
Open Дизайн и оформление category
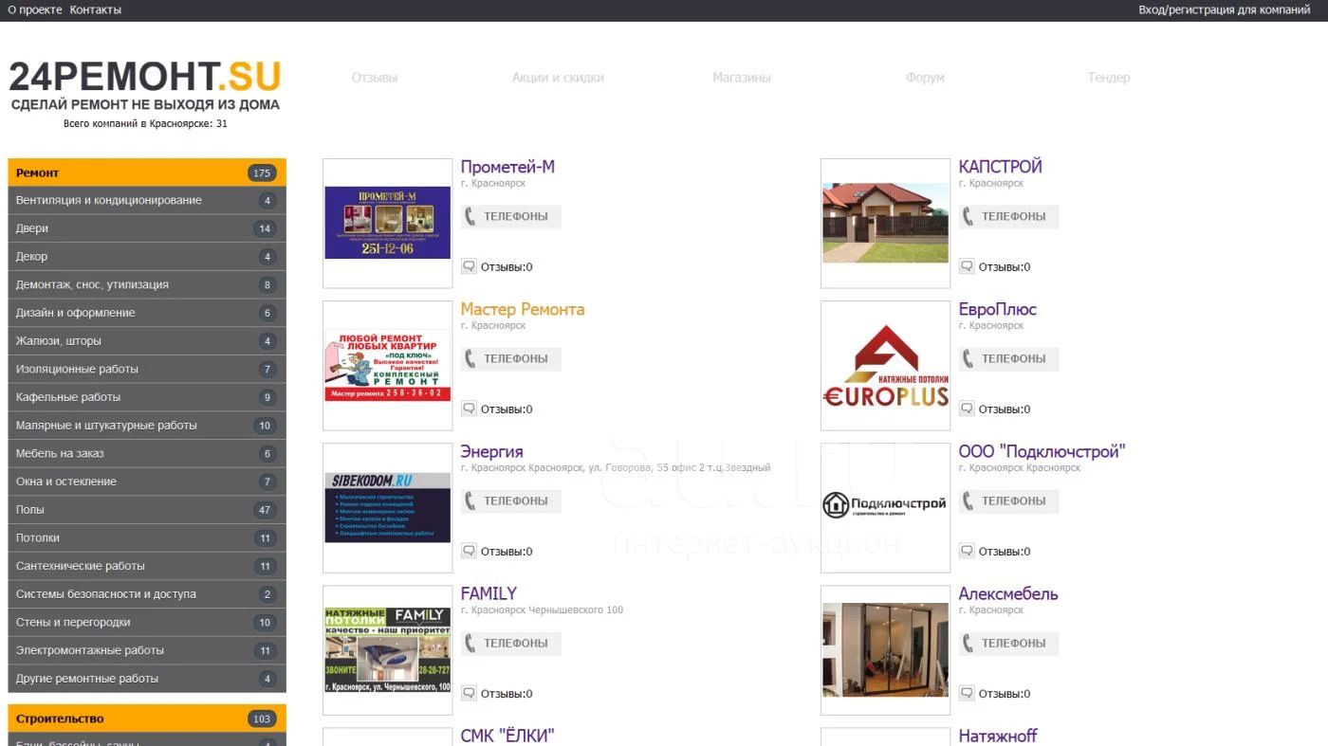[x=147, y=313]
